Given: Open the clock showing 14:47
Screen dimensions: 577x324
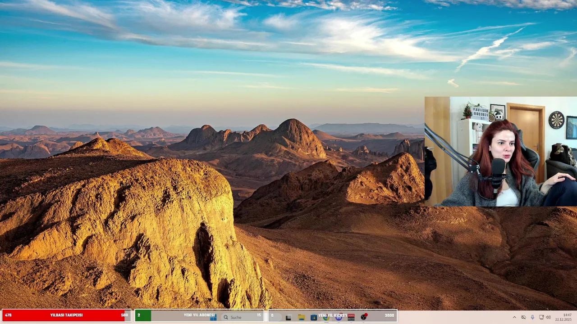Looking at the screenshot, I should 563,317.
